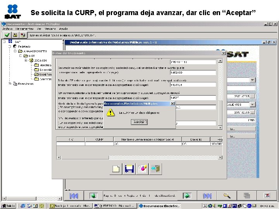This screenshot has height=209, width=279.
Task: Go to last page navigation arrow
Action: coord(207,196)
